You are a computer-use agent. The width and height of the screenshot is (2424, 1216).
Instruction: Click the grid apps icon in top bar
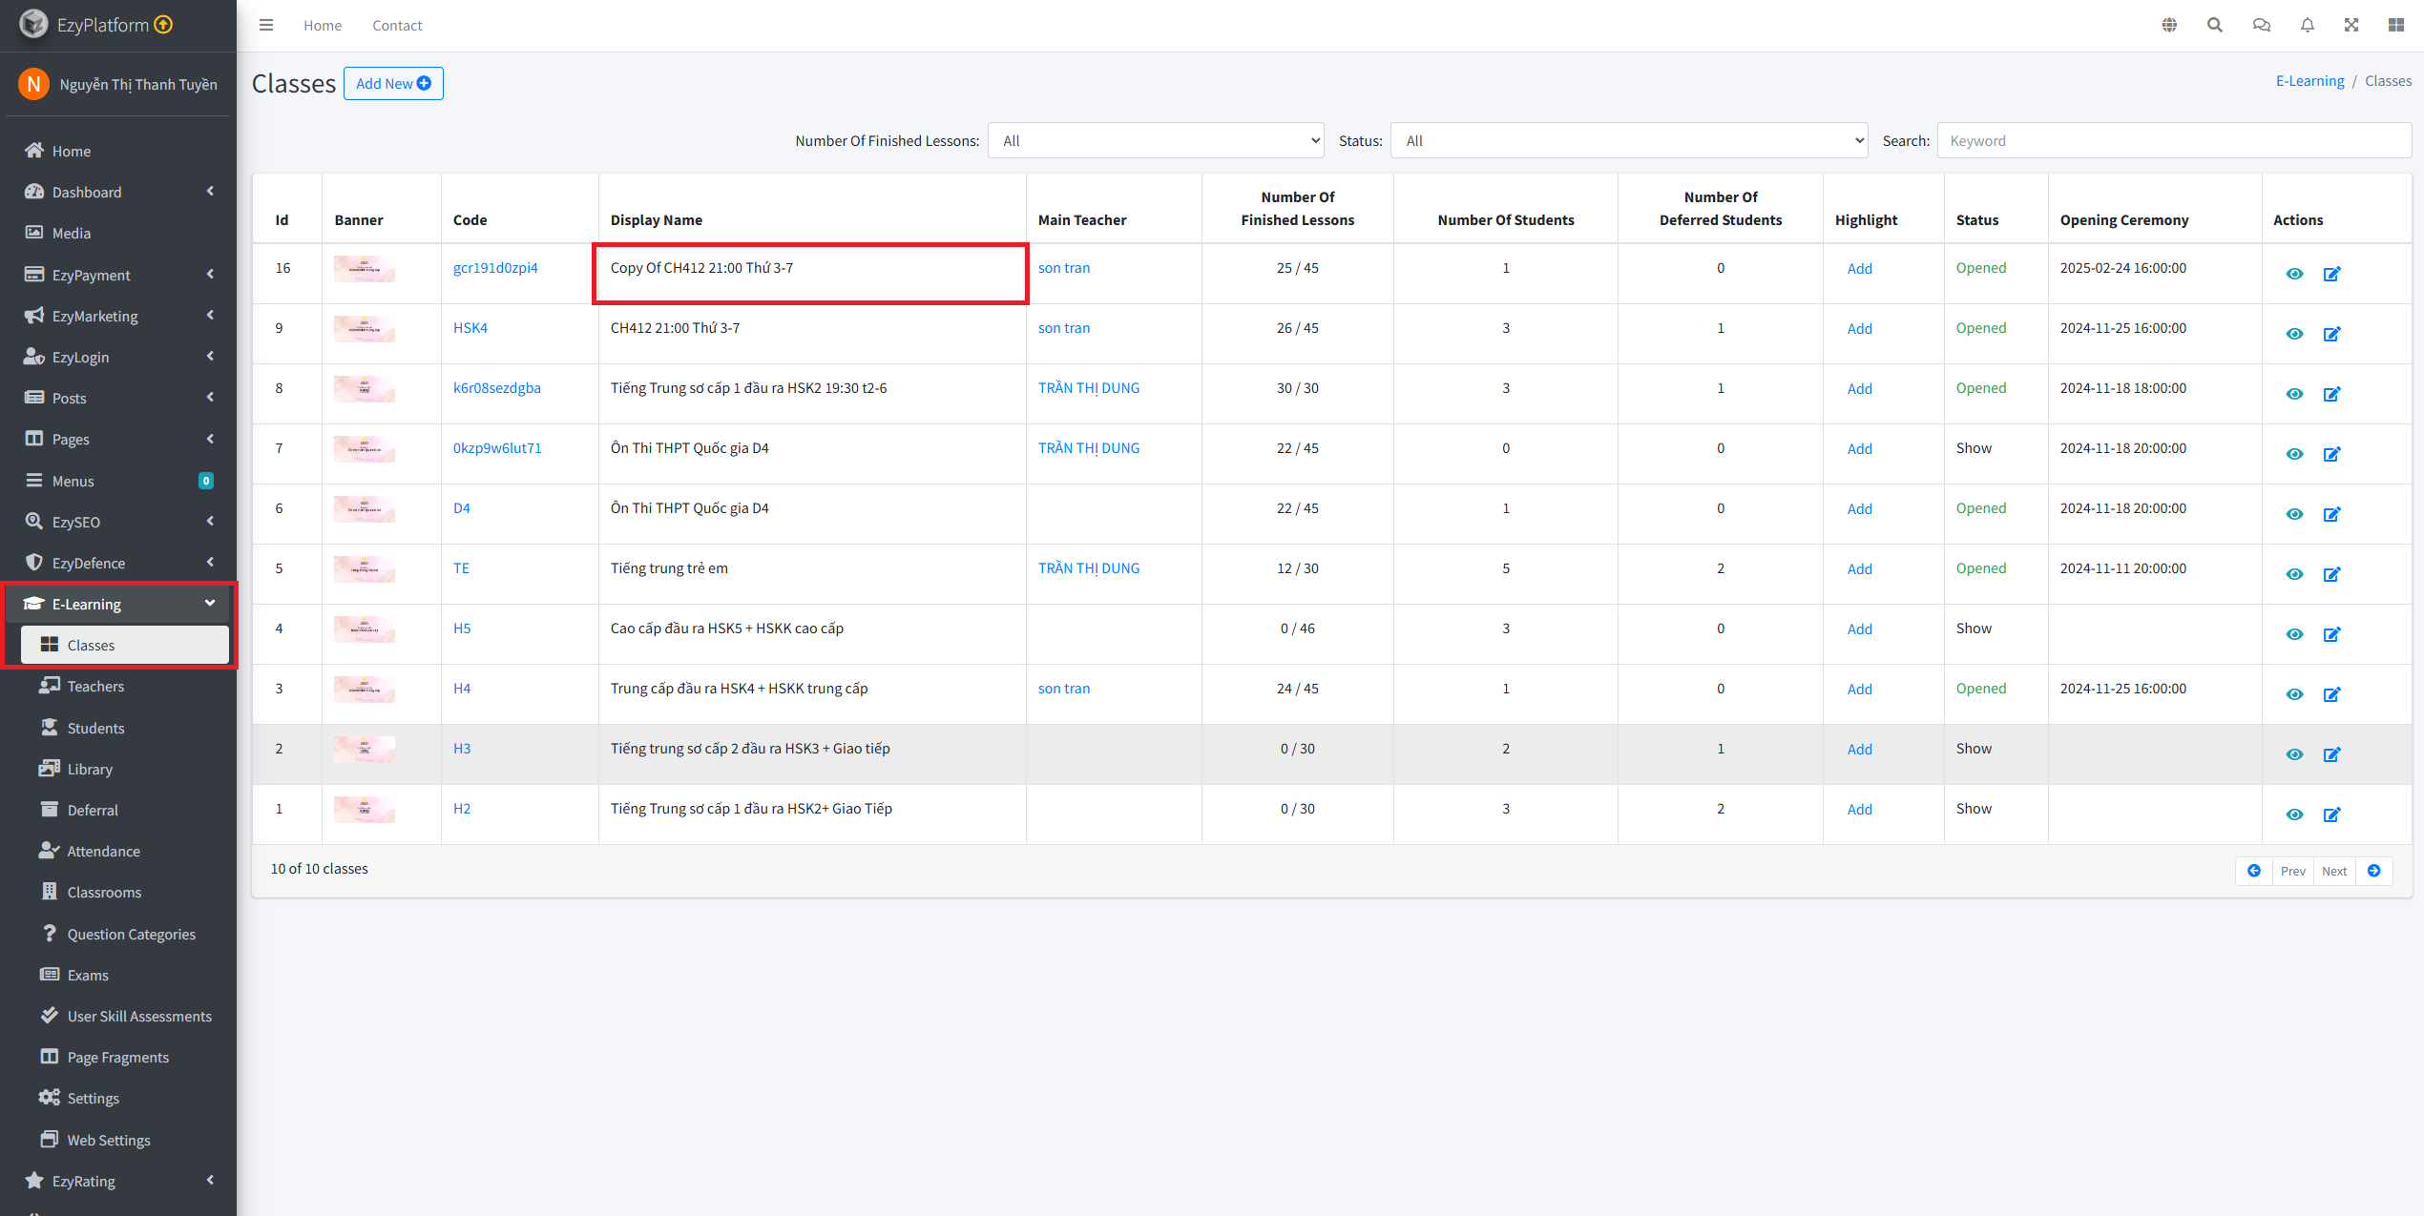click(2396, 26)
